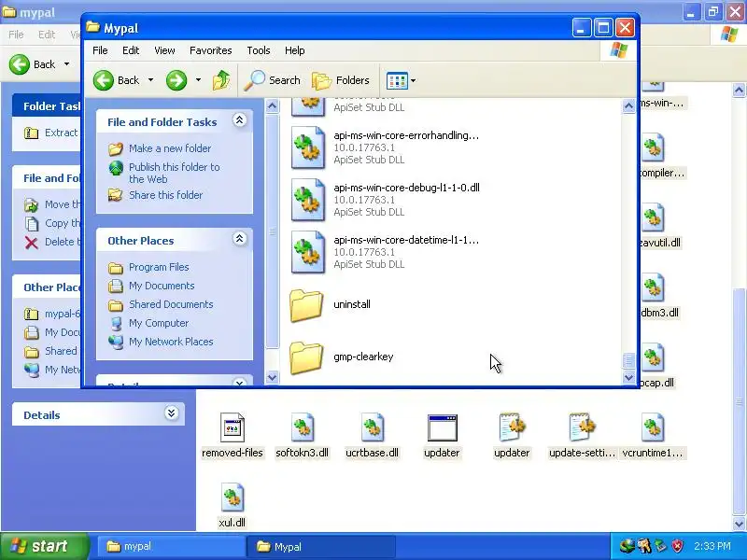Collapse File and Folder Tasks panel

[x=239, y=120]
